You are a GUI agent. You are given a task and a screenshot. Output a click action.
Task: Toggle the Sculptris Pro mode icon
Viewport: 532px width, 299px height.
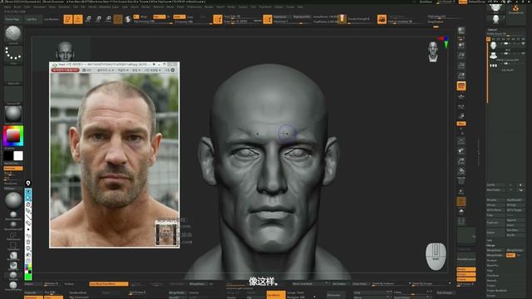128,19
